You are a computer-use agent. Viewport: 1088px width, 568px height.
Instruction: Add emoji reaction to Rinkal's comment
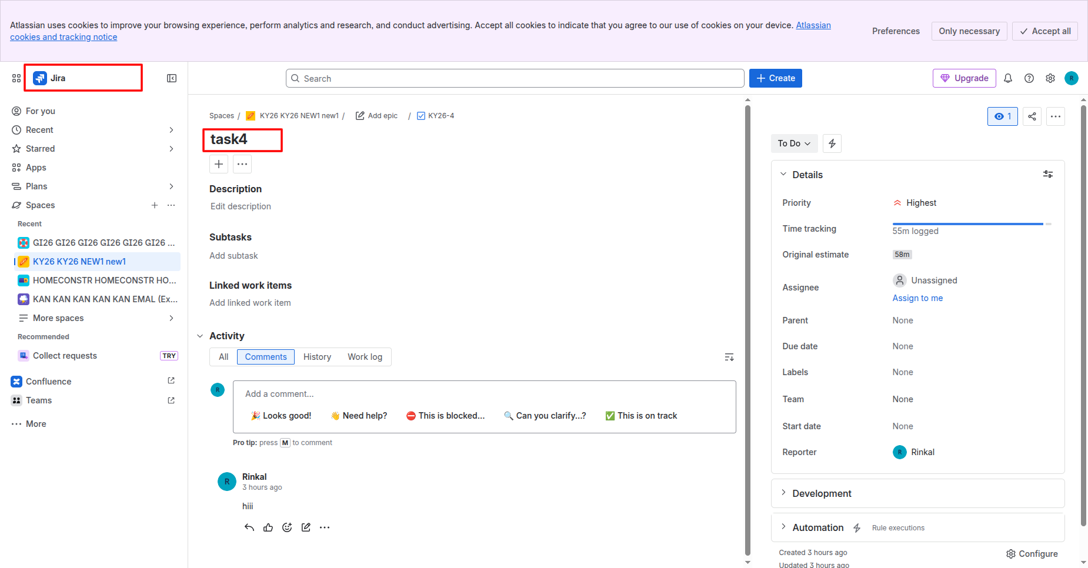pyautogui.click(x=287, y=527)
